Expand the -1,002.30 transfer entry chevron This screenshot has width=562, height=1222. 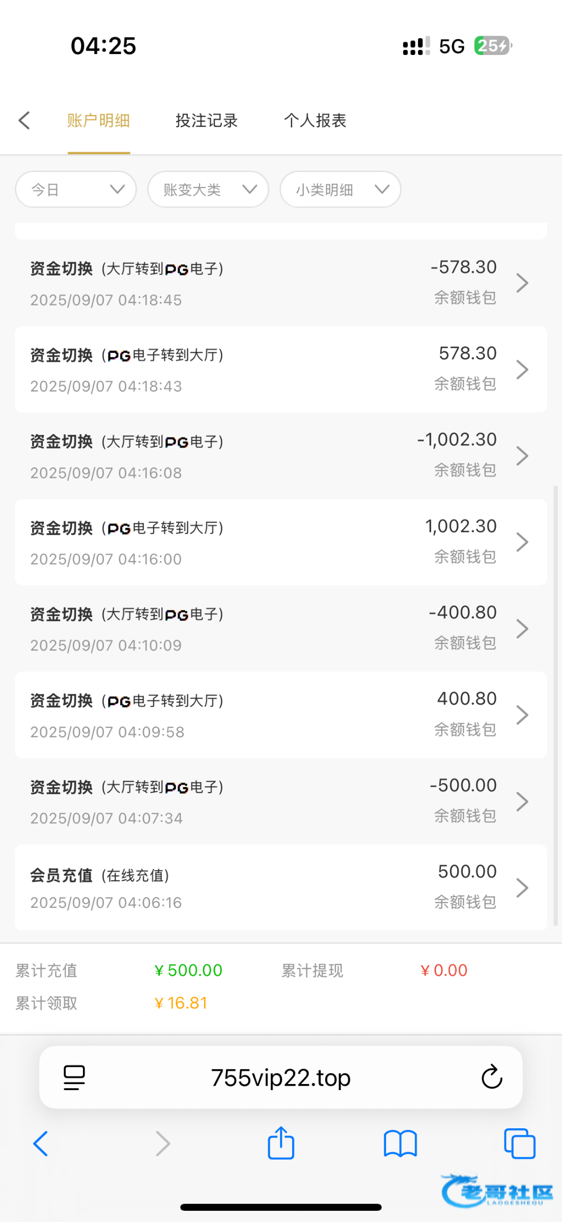(x=522, y=456)
